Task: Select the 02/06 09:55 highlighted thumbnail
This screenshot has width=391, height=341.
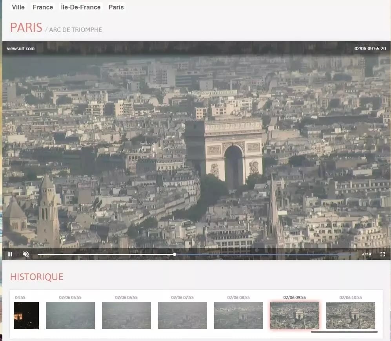Action: pyautogui.click(x=295, y=315)
